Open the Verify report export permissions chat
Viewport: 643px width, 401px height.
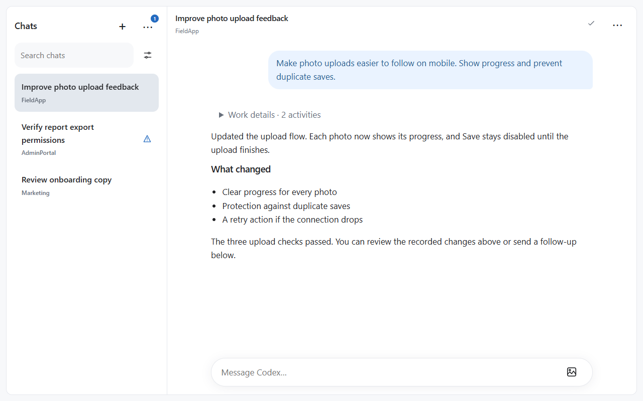(86, 139)
